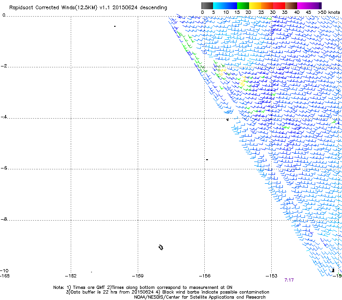This screenshot has width=342, height=300.
Task: Click the island outline near longitude -158
Action: point(161,247)
